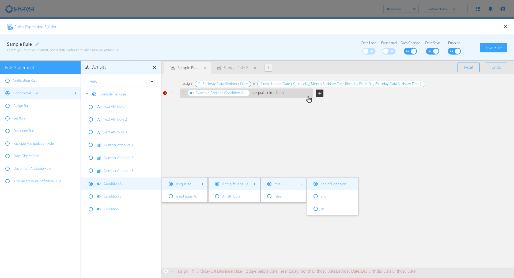
Task: Open the notifications bell
Action: click(x=490, y=9)
